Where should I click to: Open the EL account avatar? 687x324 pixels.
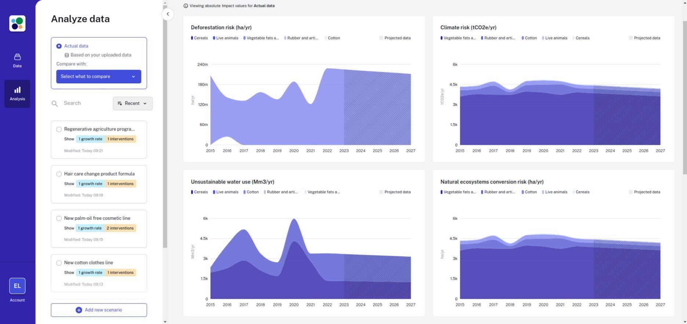click(17, 286)
